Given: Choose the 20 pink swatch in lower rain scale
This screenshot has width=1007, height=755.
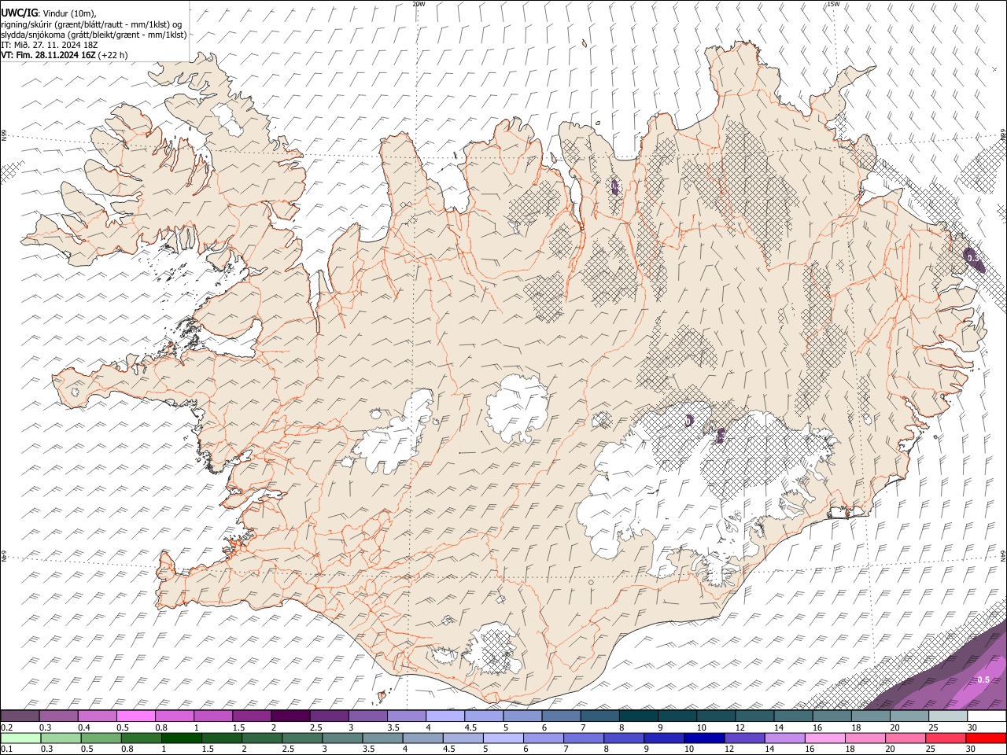Looking at the screenshot, I should point(906,738).
